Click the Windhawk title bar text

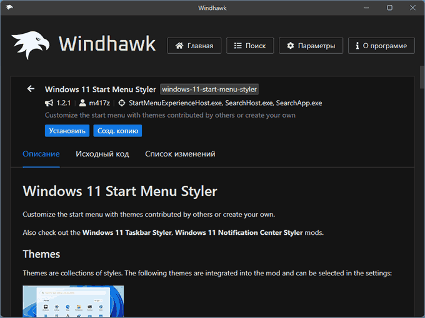[212, 8]
